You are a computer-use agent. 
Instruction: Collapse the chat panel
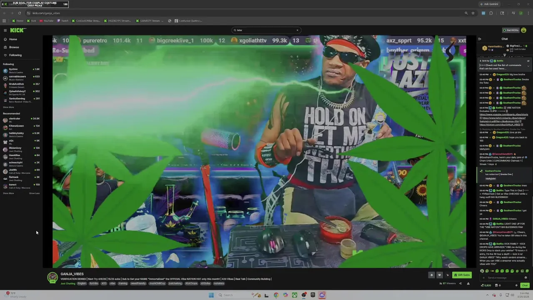tap(480, 39)
